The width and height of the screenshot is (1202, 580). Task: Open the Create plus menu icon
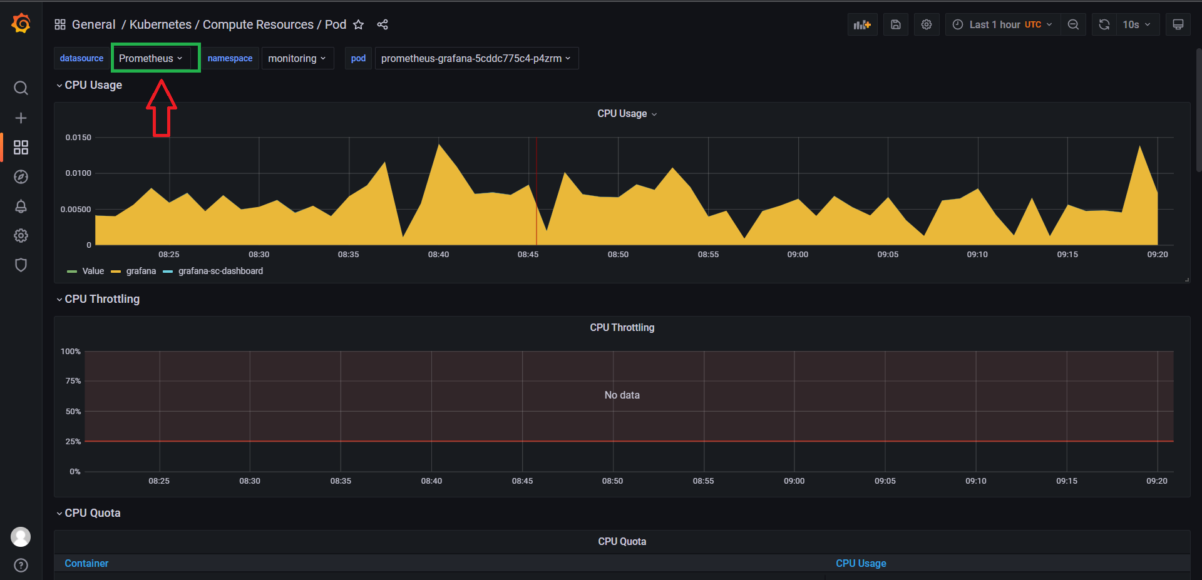21,118
